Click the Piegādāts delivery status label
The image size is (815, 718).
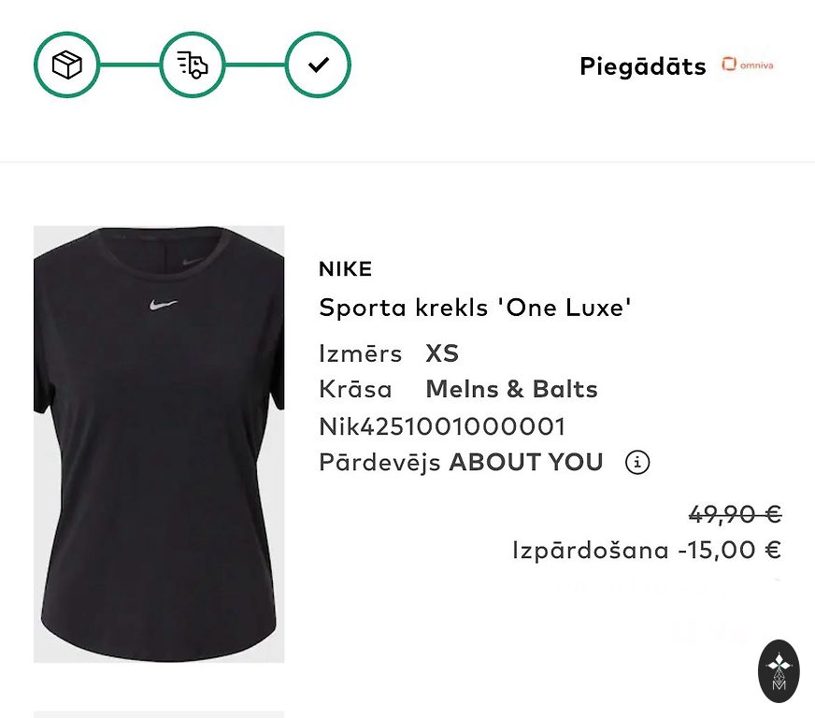pos(642,66)
